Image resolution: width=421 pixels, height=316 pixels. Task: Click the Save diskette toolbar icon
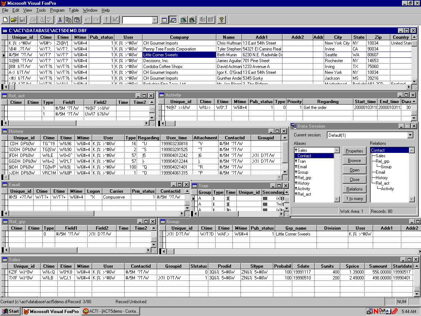23,20
